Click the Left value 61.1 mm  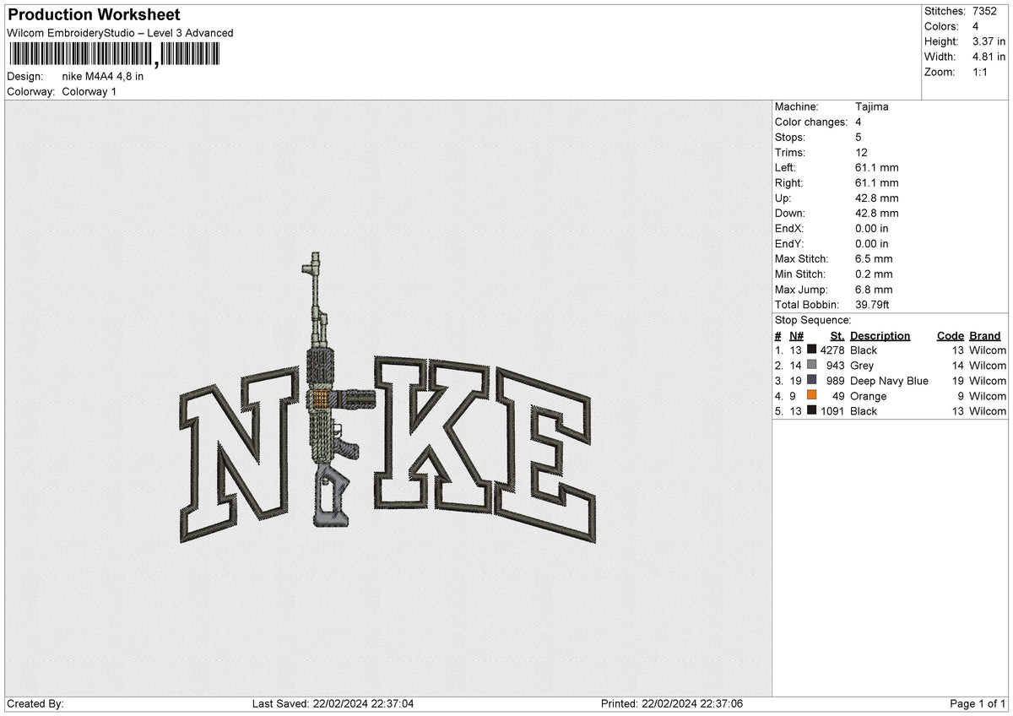tap(877, 167)
